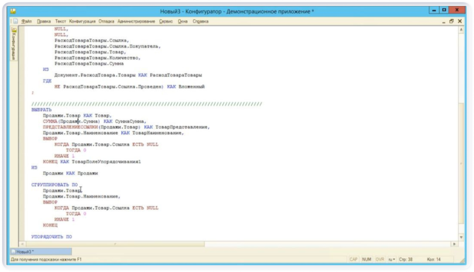474x272 pixels.
Task: Click the vertical scrollbar down arrow
Action: [x=461, y=237]
